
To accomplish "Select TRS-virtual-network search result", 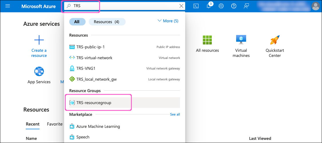I will pyautogui.click(x=94, y=58).
